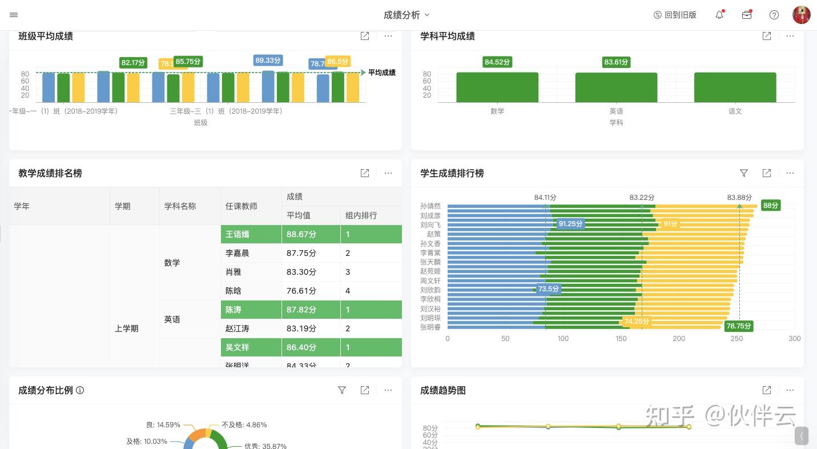
Task: Open more options for 成绩分布比例 card
Action: [x=388, y=390]
